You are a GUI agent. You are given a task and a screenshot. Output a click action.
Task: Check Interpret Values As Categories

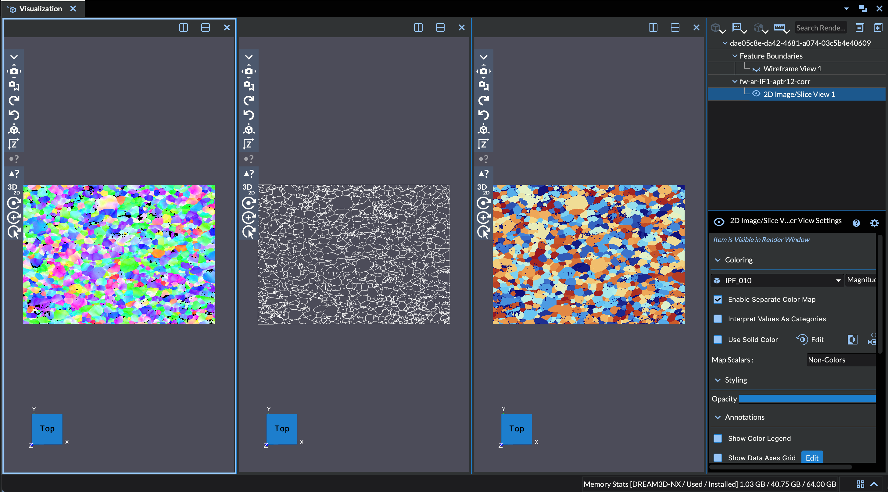(718, 319)
